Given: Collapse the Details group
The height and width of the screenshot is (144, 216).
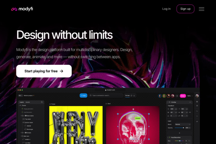Looking at the screenshot, I should [x=21, y=133].
